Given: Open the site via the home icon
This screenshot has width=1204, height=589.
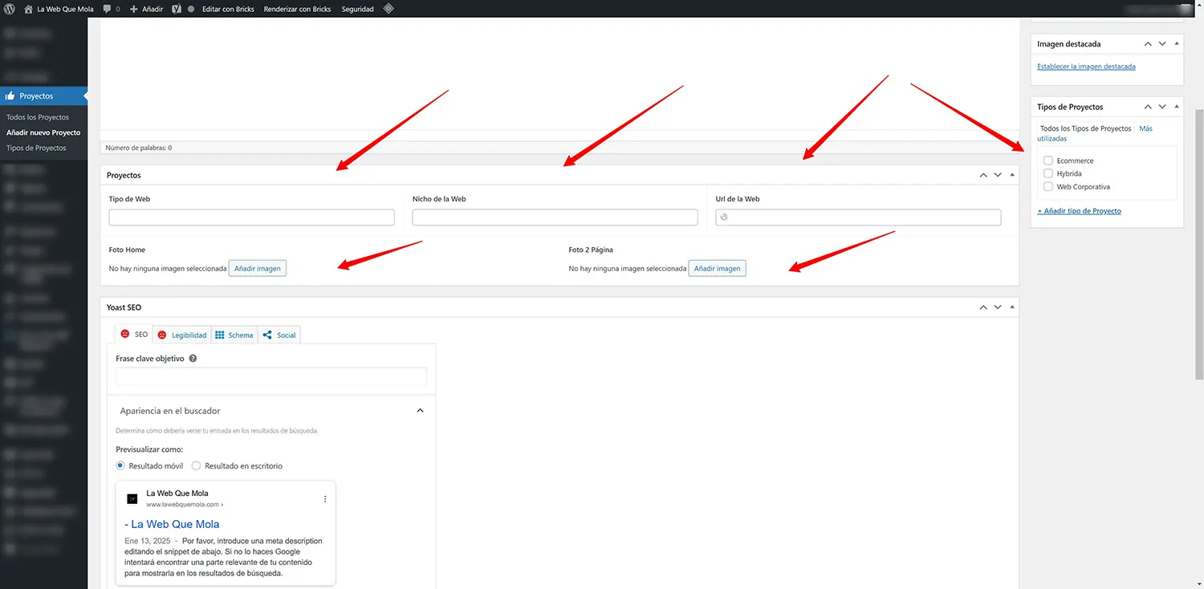Looking at the screenshot, I should coord(29,9).
